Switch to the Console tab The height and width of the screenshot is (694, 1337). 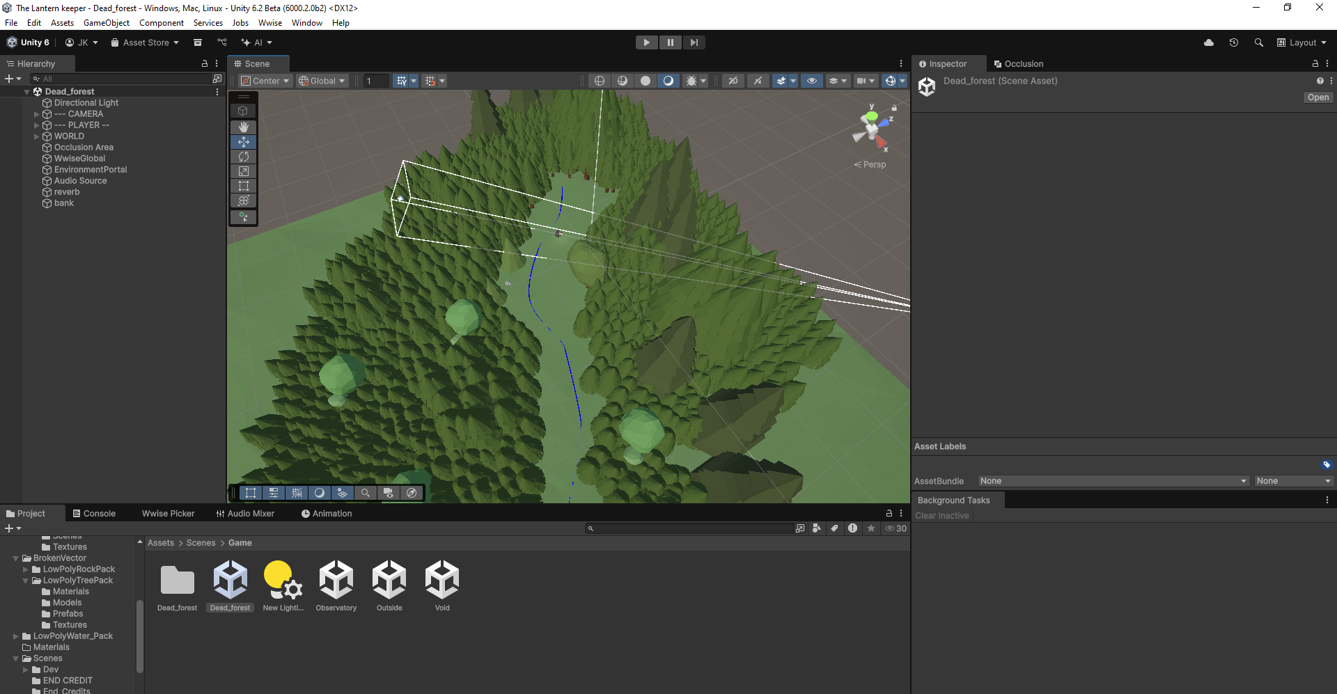(x=94, y=514)
